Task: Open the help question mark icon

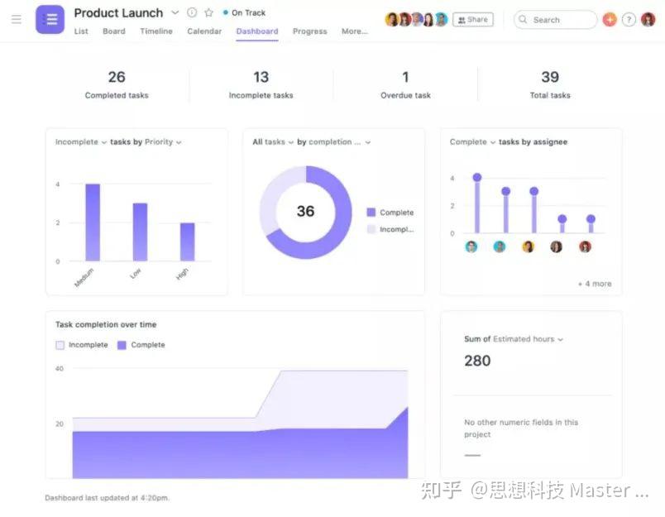Action: click(x=629, y=19)
